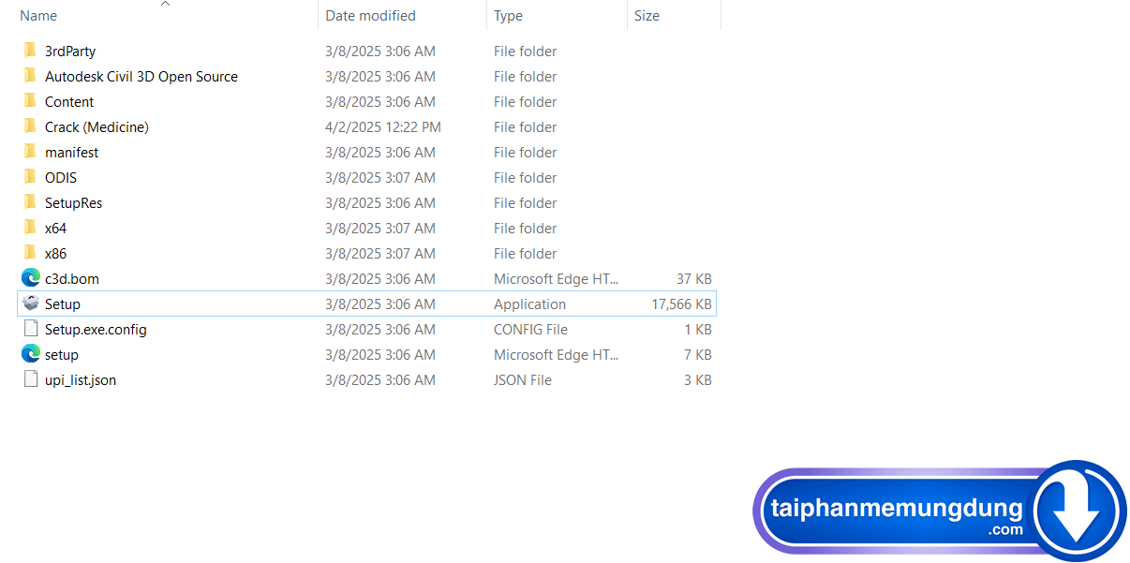Select the Setup application name
Viewport: 1130px width, 563px height.
pos(63,304)
